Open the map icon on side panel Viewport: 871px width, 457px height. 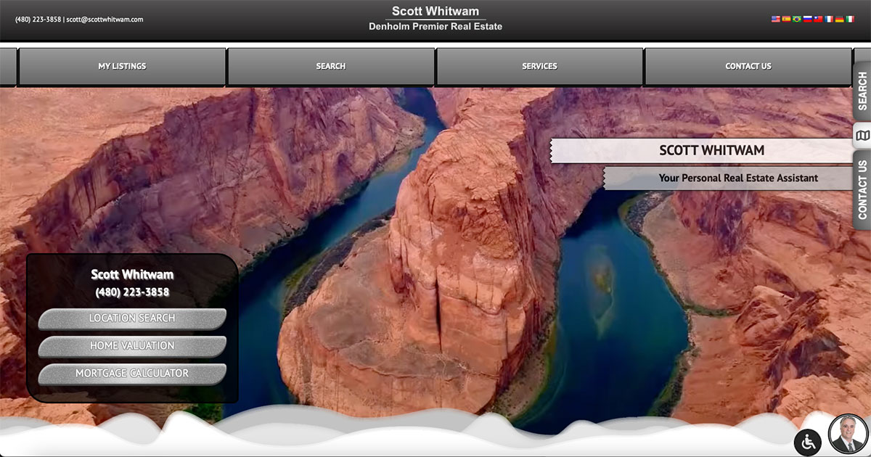click(x=862, y=136)
